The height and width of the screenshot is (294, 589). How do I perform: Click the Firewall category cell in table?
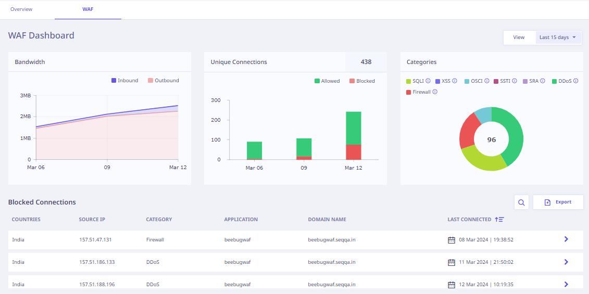point(155,239)
